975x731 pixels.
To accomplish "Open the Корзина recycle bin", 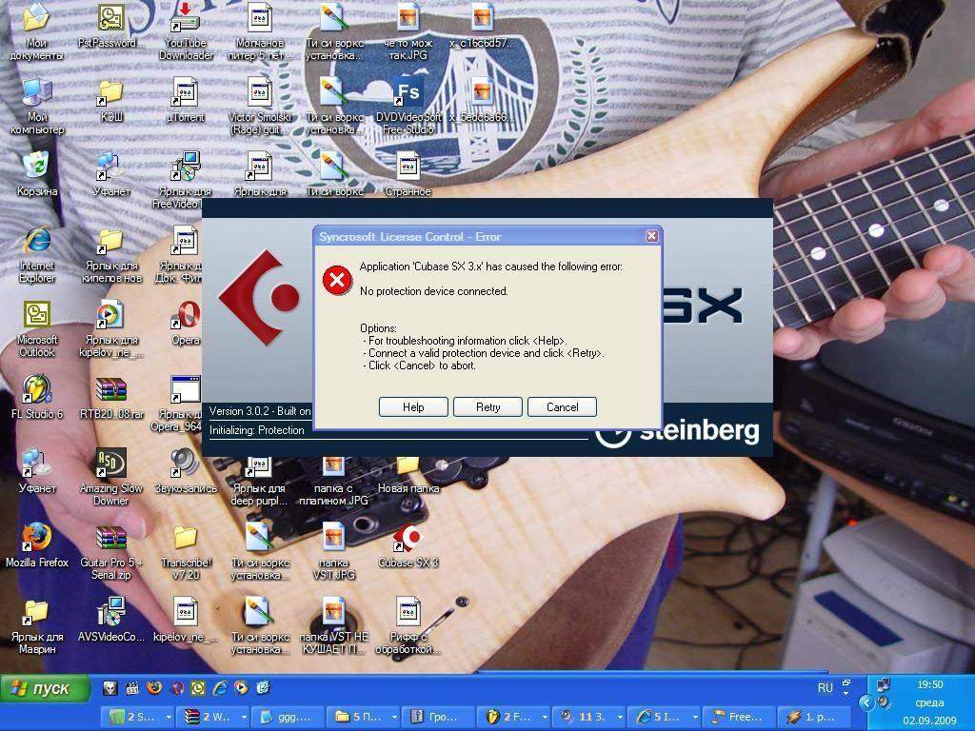I will pos(37,174).
